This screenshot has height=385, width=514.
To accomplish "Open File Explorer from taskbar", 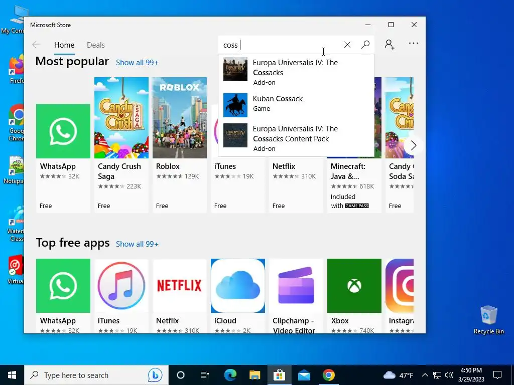I will pos(254,375).
